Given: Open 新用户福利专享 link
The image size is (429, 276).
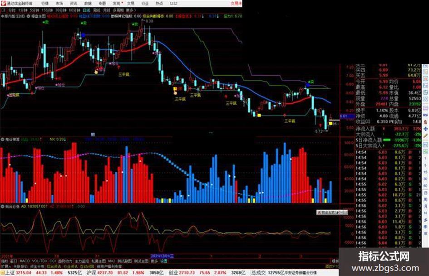Looking at the screenshot, I should coord(109,266).
